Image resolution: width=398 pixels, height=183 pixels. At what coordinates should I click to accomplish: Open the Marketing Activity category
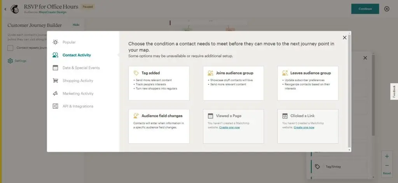[x=78, y=93]
